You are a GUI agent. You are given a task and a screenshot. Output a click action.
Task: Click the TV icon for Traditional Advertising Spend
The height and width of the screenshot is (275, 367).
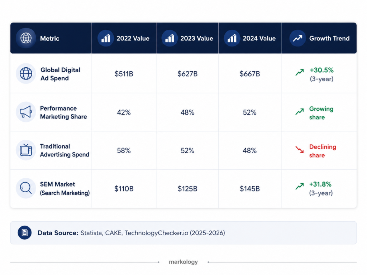pos(26,150)
